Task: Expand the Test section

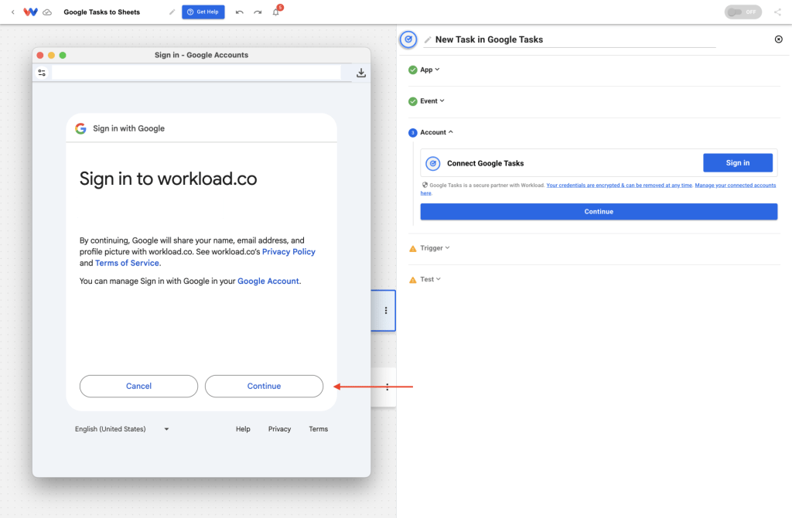Action: (430, 279)
